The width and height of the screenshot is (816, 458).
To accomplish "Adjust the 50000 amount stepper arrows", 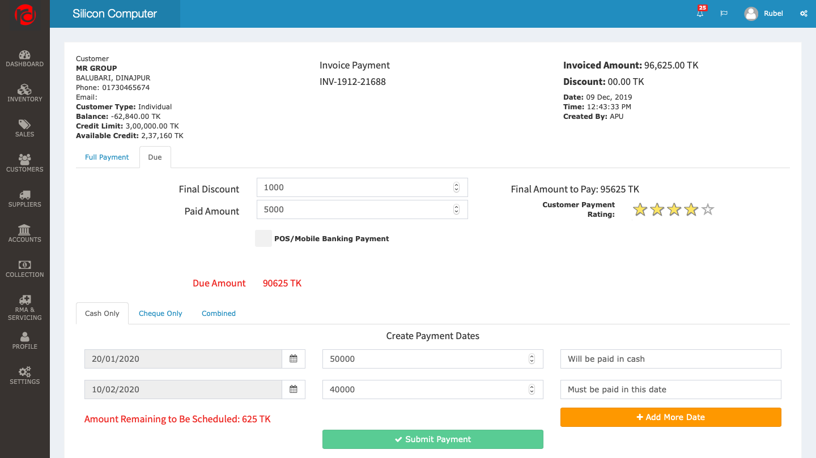I will point(532,359).
